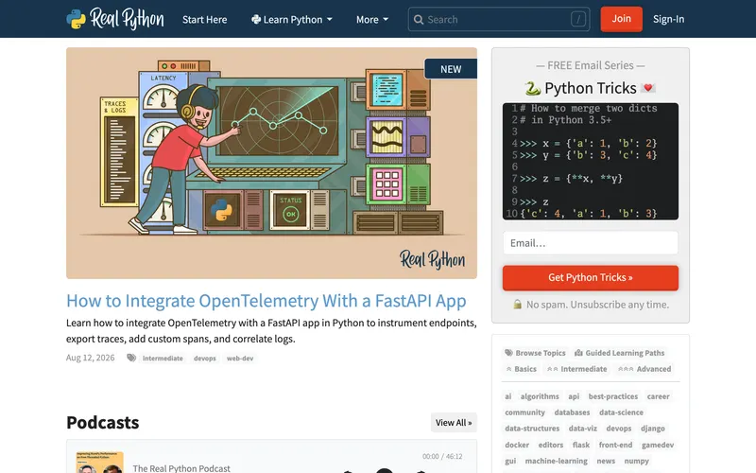This screenshot has width=756, height=473.
Task: Click the Podcasts section heading
Action: pos(103,422)
